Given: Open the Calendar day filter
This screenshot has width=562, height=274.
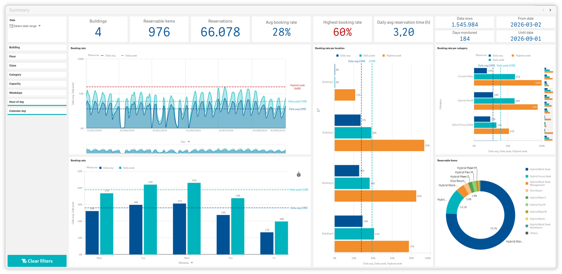Looking at the screenshot, I should pos(37,111).
